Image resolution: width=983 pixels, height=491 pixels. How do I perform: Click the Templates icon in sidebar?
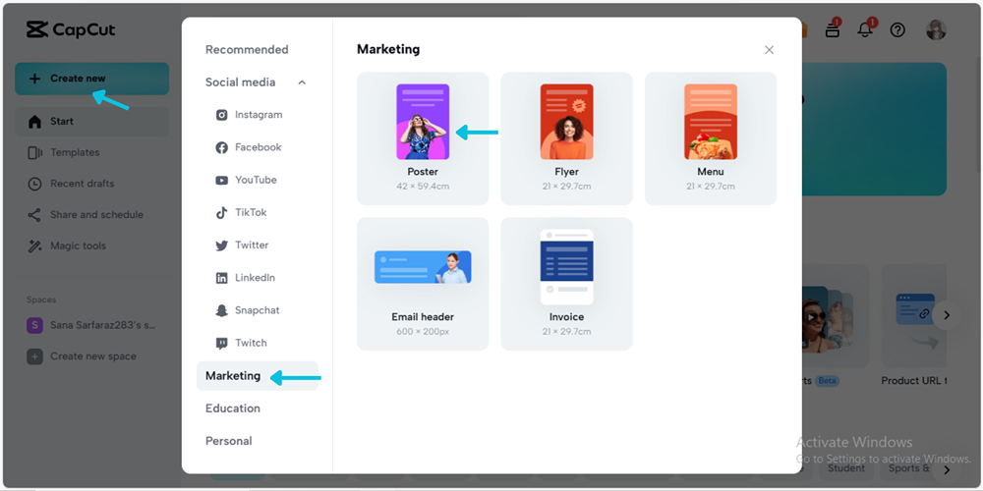[35, 152]
